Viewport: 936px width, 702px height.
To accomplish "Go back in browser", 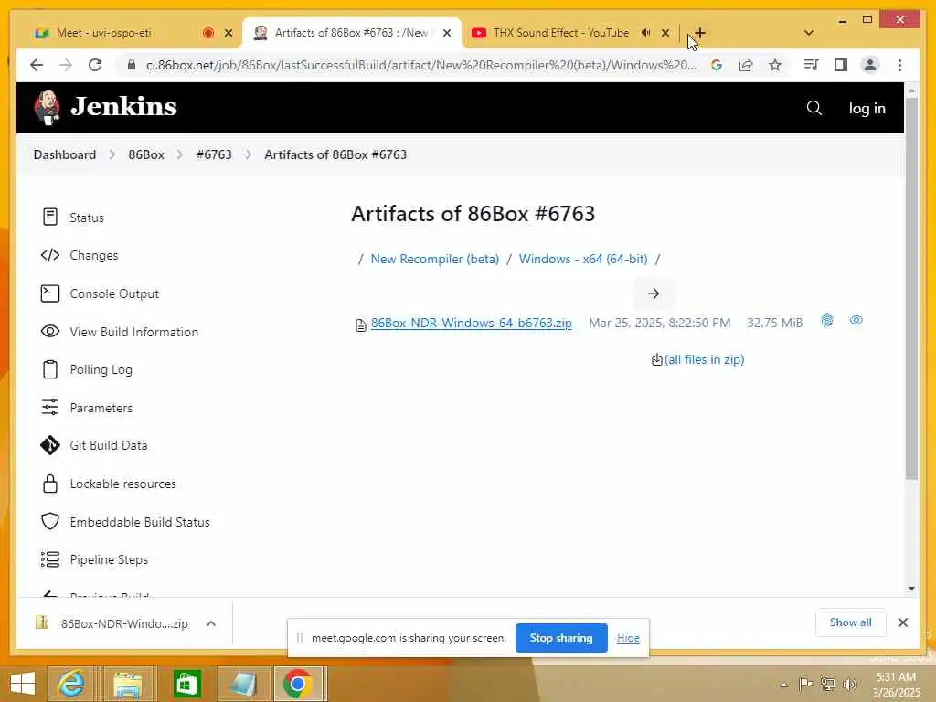I will (37, 65).
